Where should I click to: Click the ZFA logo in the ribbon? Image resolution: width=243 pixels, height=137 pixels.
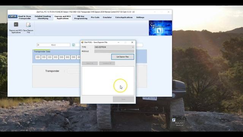pyautogui.click(x=13, y=16)
